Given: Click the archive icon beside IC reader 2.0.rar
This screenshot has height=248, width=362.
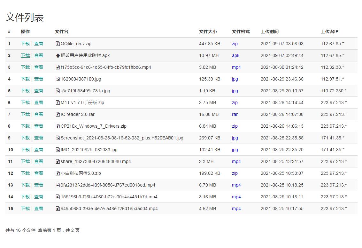Looking at the screenshot, I should [58, 114].
